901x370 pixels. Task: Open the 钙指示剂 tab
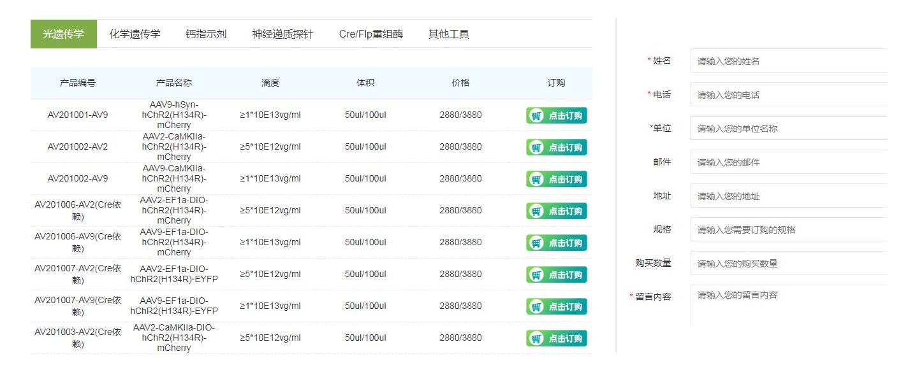click(x=206, y=34)
